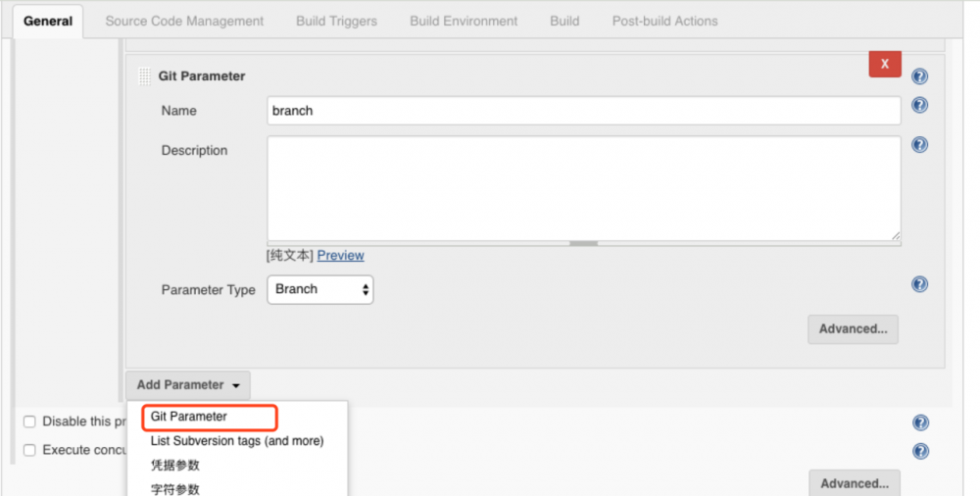Toggle Execute concurrent builds checkbox

(29, 450)
